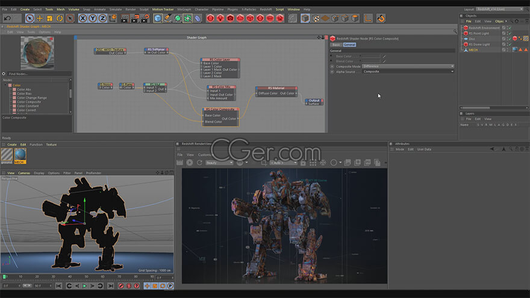Select the Move tool

(40, 18)
